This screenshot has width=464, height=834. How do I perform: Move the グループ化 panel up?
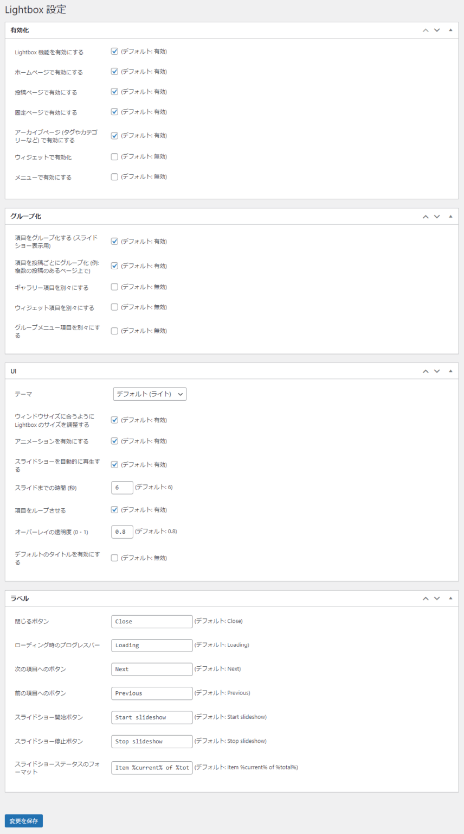pyautogui.click(x=425, y=216)
